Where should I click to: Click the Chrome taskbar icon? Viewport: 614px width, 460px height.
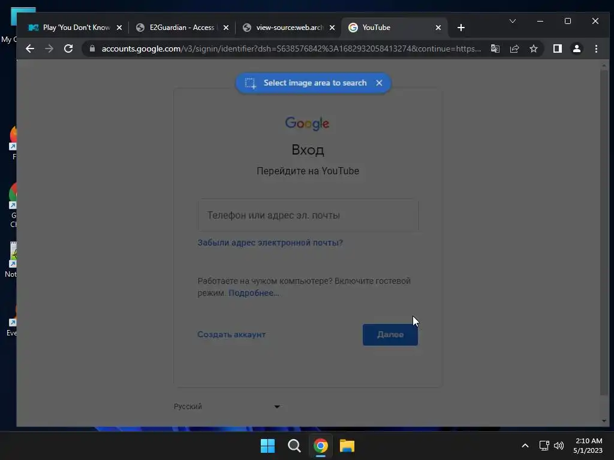[320, 446]
